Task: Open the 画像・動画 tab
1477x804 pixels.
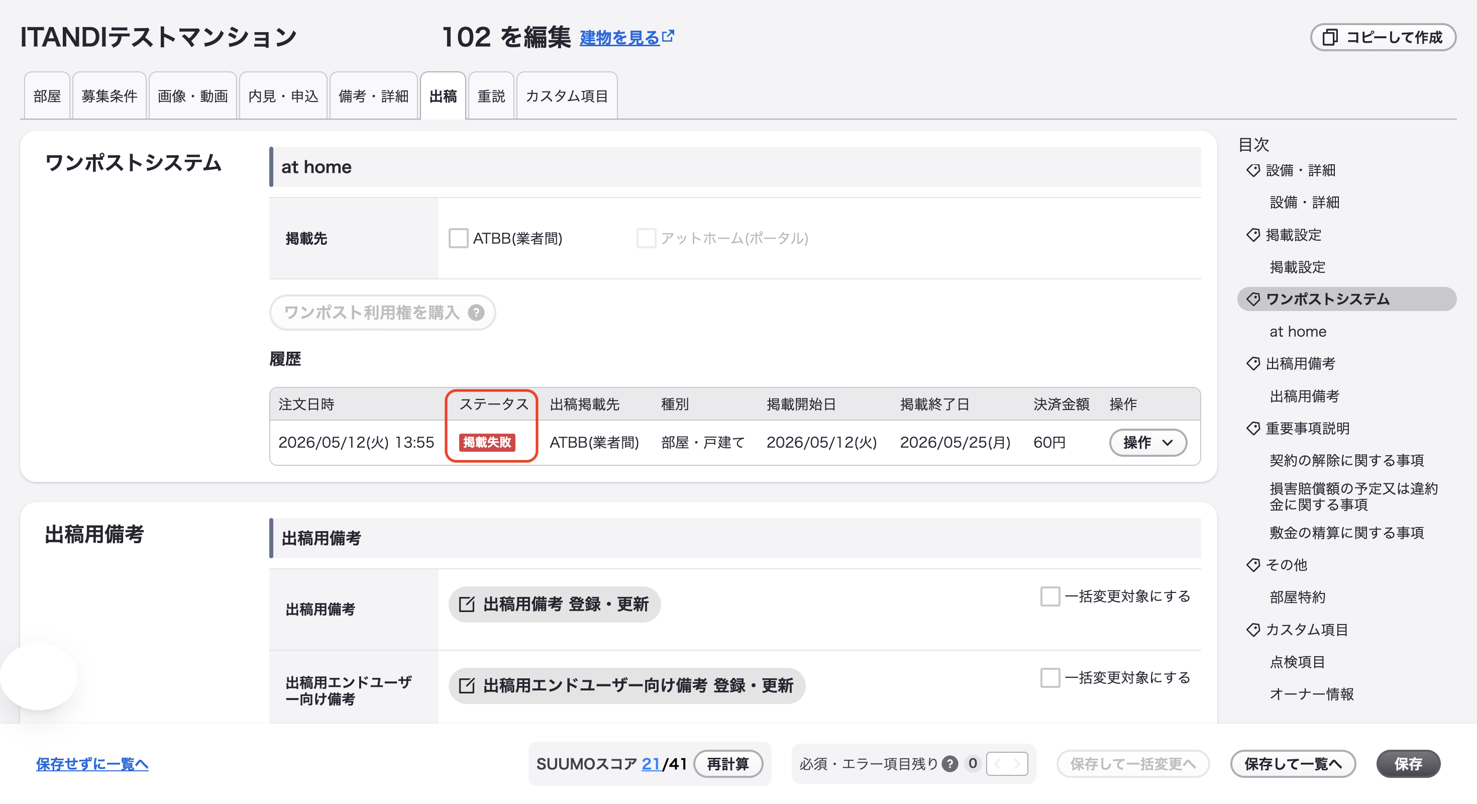Action: click(192, 96)
